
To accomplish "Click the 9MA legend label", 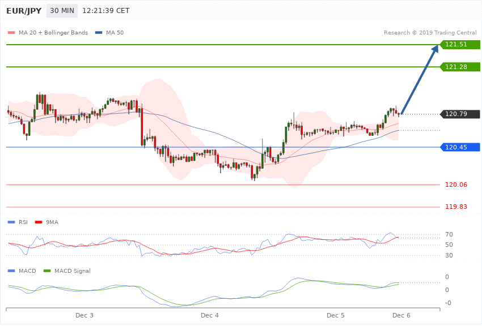I will pyautogui.click(x=52, y=222).
